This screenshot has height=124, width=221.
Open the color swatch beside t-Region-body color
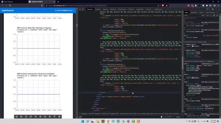click(x=192, y=46)
